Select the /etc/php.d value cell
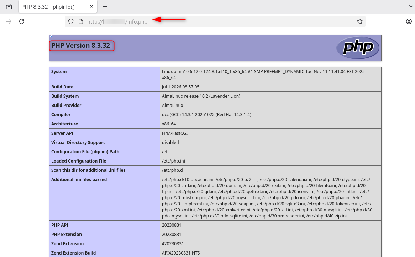Viewport: 415px width, 257px height. 270,170
